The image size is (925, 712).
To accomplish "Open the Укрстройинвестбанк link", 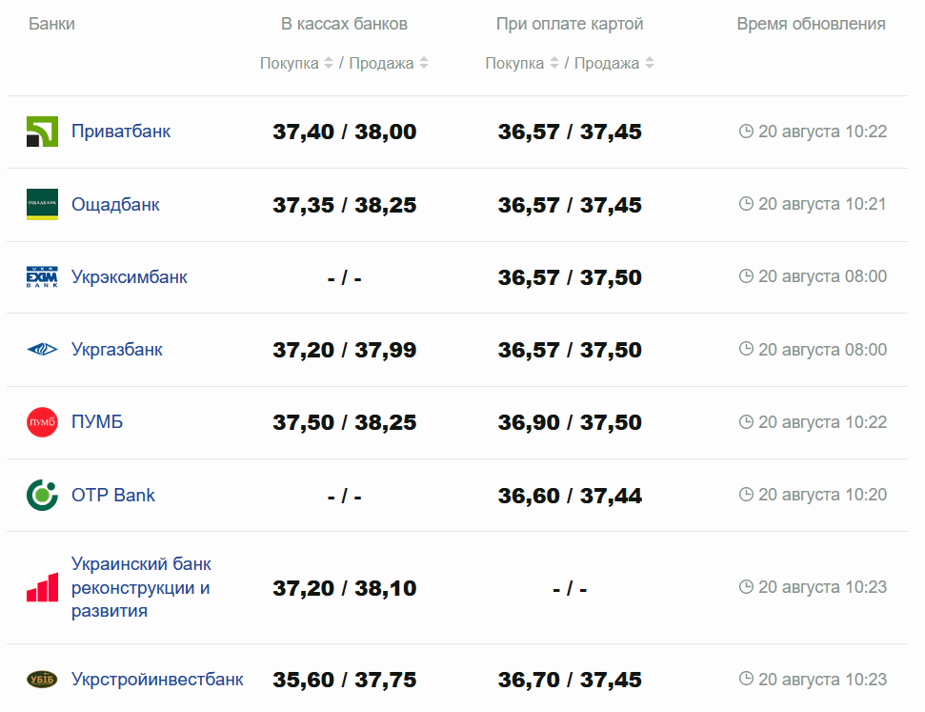I will click(157, 680).
